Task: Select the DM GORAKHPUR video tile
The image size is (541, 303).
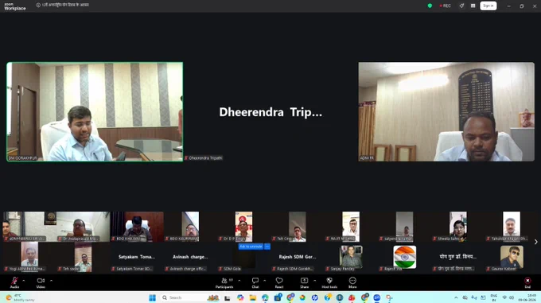Action: 95,111
